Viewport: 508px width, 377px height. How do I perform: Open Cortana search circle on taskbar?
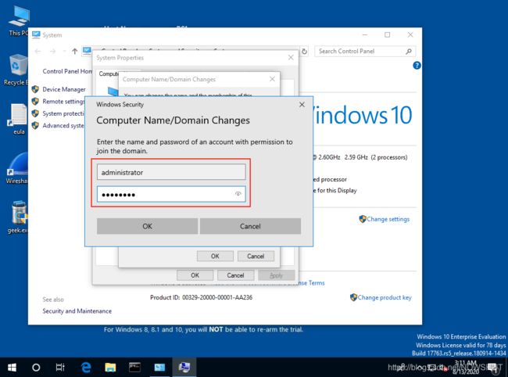coord(36,368)
